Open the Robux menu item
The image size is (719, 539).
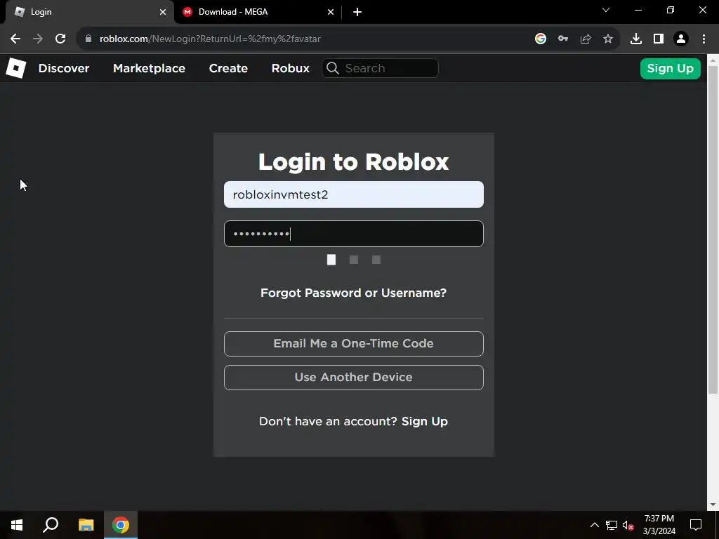(290, 68)
